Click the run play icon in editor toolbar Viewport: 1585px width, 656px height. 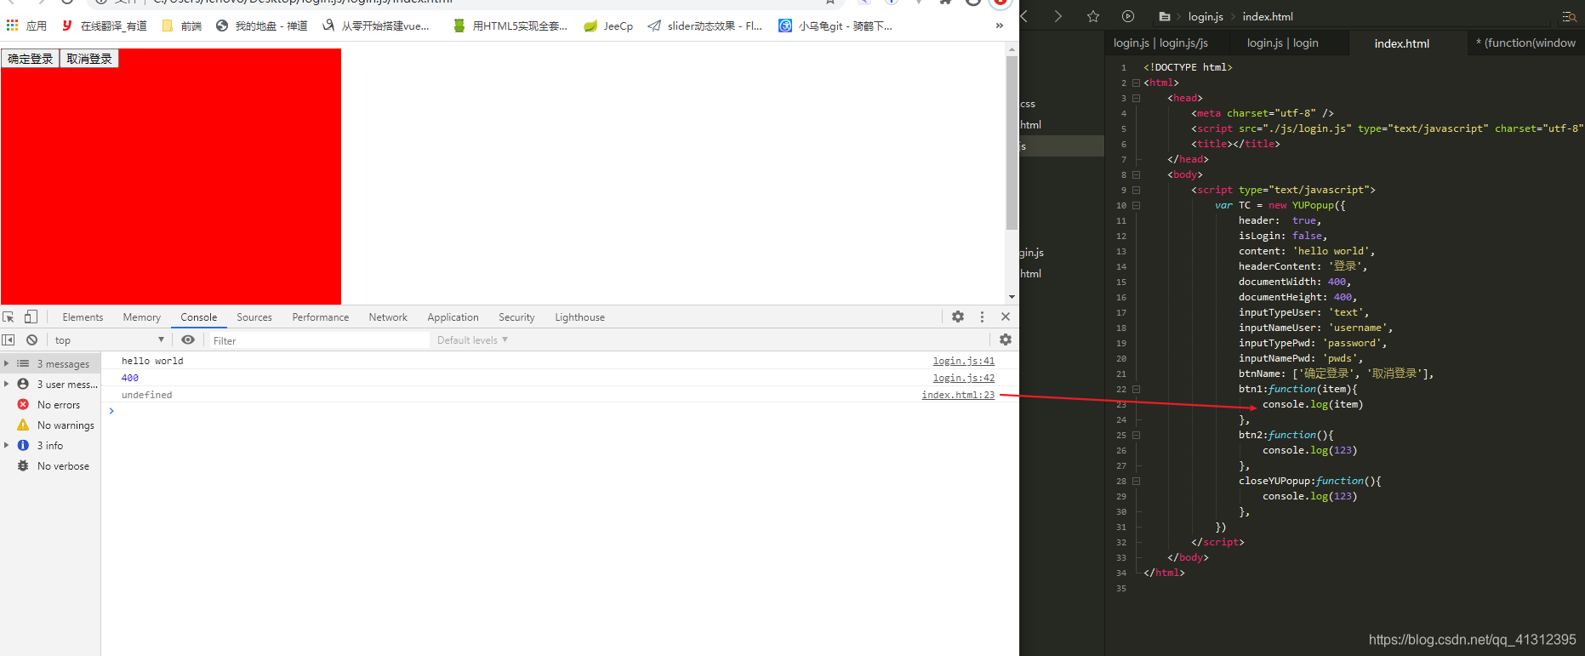pyautogui.click(x=1128, y=16)
